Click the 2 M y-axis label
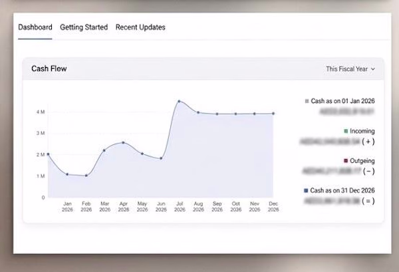This screenshot has width=399, height=272. (41, 155)
